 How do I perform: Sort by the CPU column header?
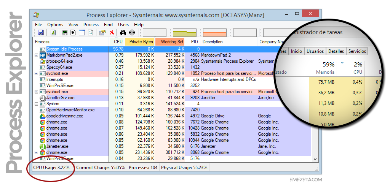click(117, 42)
